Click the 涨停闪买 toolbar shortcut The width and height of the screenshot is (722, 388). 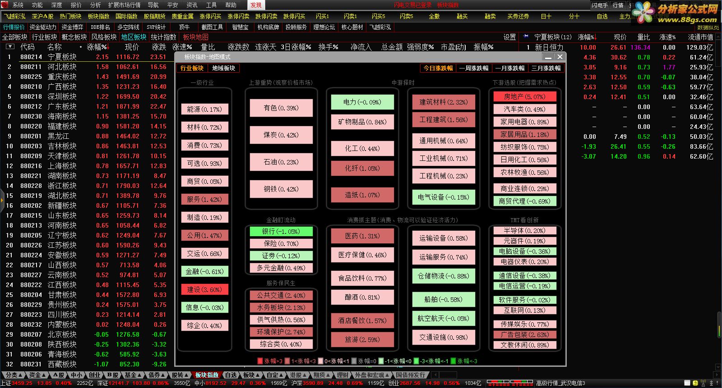tap(210, 16)
